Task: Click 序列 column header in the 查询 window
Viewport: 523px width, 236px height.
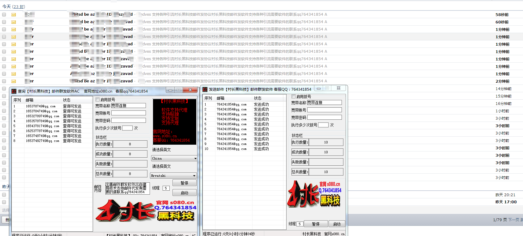Action: click(18, 100)
